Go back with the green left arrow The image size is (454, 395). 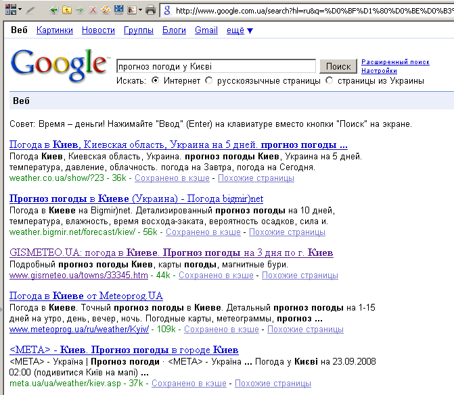[x=53, y=10]
